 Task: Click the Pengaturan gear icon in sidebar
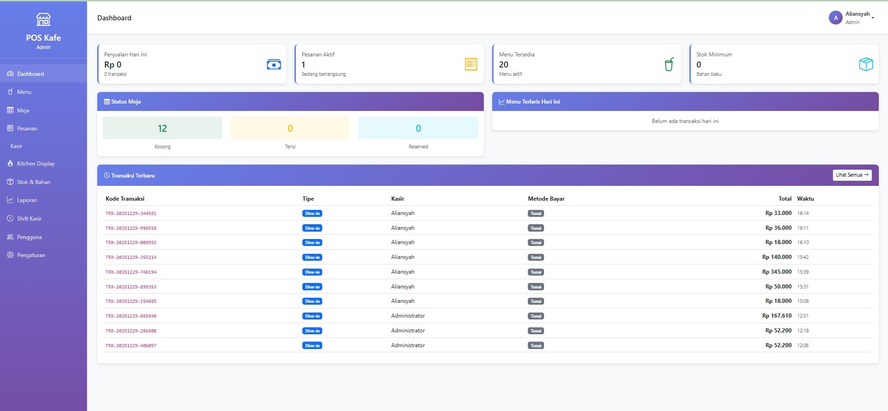click(x=10, y=255)
